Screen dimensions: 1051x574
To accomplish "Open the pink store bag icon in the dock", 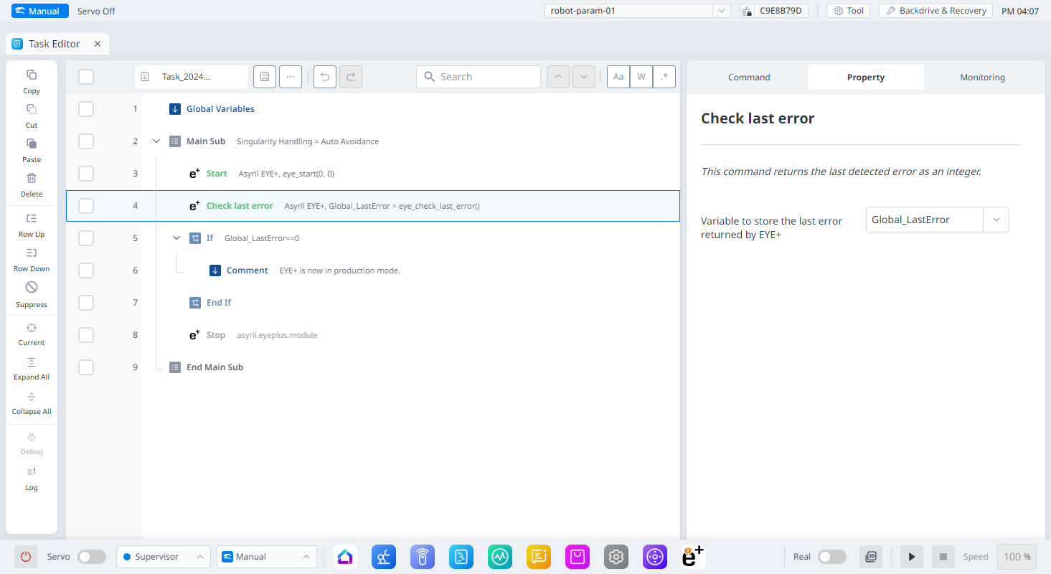I will (578, 557).
